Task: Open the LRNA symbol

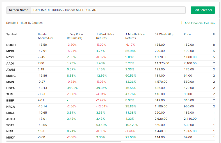Action: (10, 113)
